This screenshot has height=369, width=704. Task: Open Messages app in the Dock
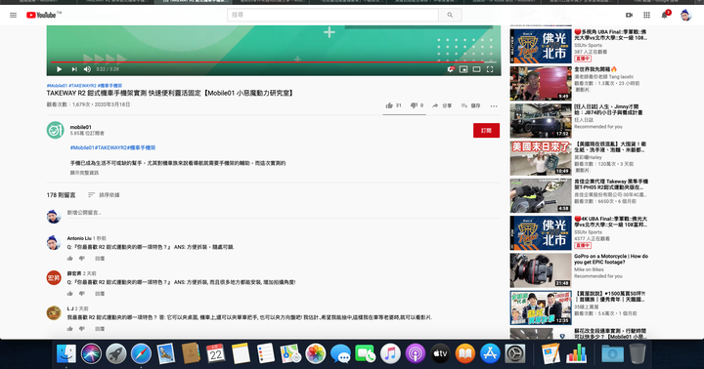click(x=341, y=353)
